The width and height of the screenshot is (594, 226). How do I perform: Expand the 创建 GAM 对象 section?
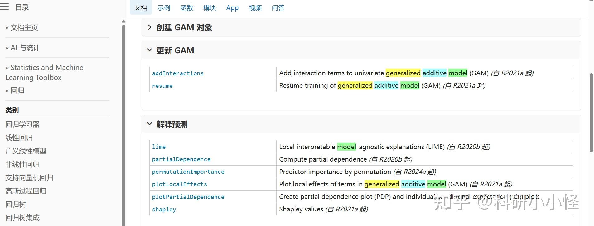150,27
